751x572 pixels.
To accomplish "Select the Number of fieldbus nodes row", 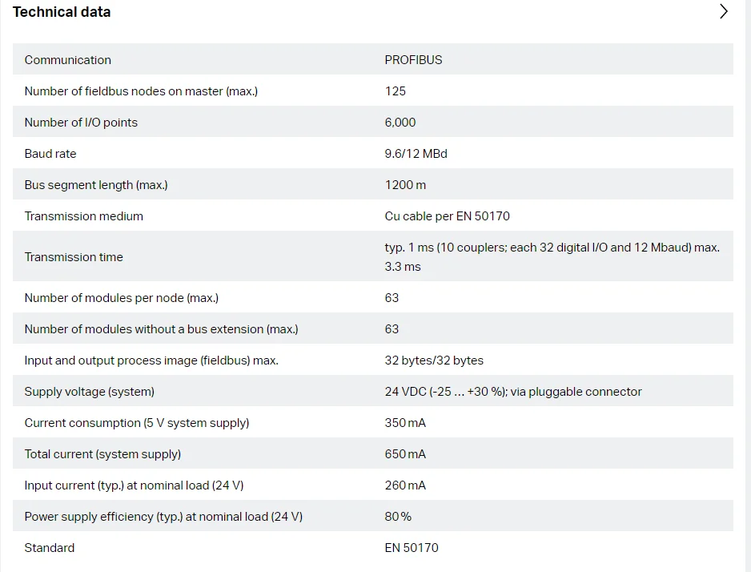I will (372, 91).
